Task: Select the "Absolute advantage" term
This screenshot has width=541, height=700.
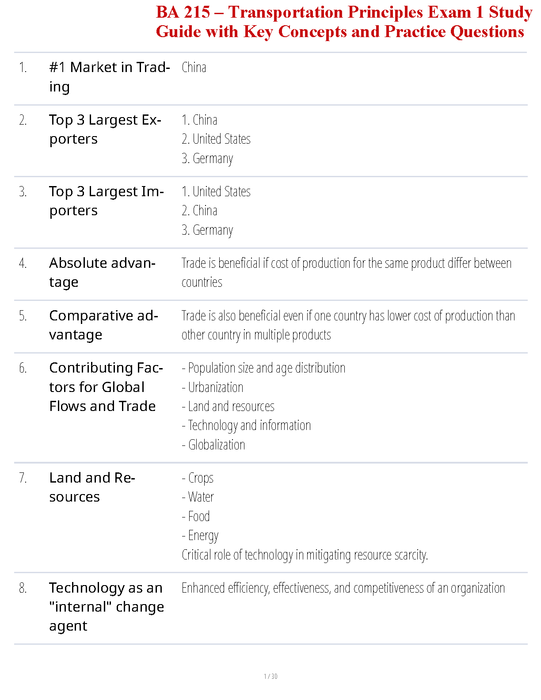Action: coord(102,272)
